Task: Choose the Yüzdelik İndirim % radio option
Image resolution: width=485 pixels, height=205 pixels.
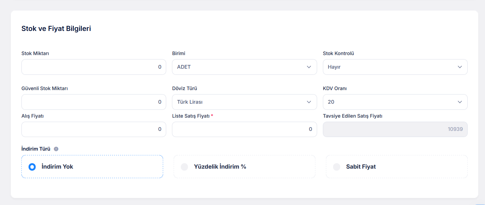Action: 185,167
